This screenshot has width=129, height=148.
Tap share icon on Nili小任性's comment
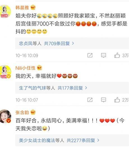coord(90,100)
